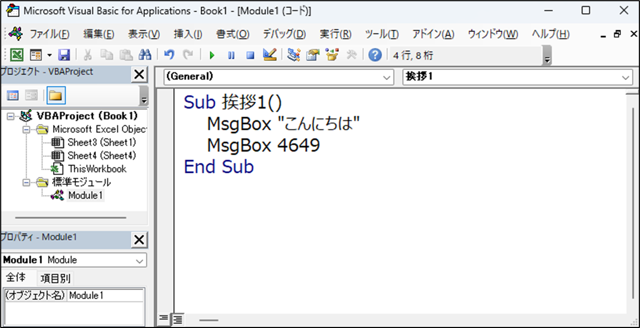This screenshot has height=328, width=640.
Task: Click the Reset stop icon
Action: click(x=250, y=55)
